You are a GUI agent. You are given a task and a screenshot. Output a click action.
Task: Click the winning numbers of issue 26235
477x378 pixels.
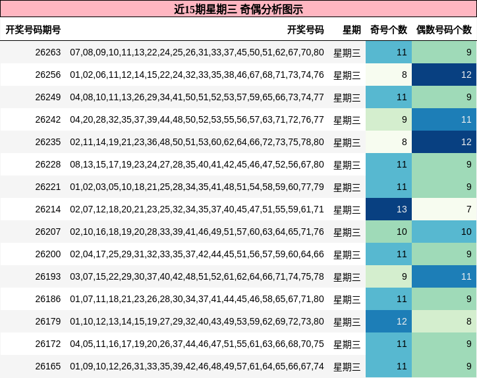click(x=197, y=142)
